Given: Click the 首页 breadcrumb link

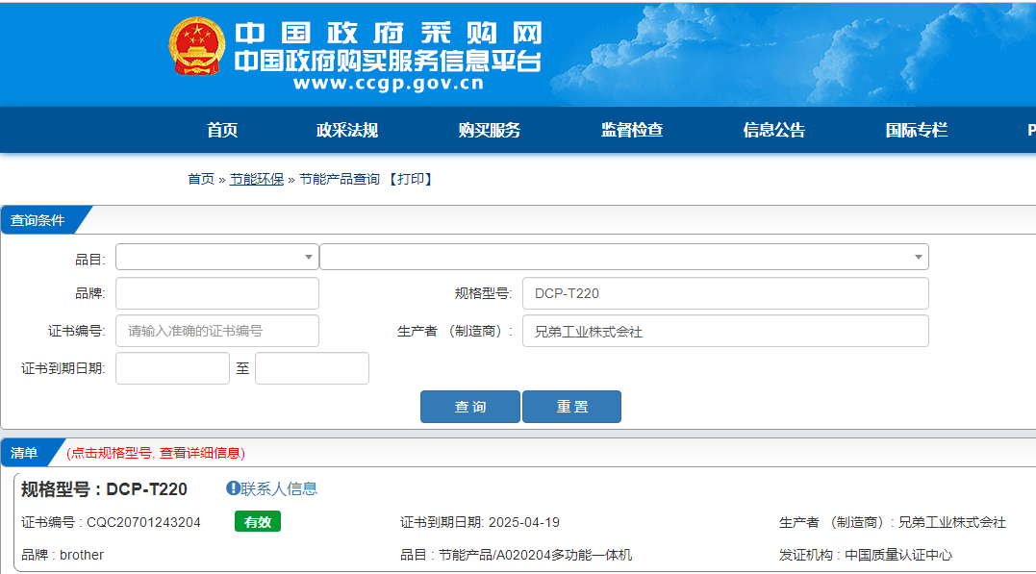Looking at the screenshot, I should click(200, 179).
